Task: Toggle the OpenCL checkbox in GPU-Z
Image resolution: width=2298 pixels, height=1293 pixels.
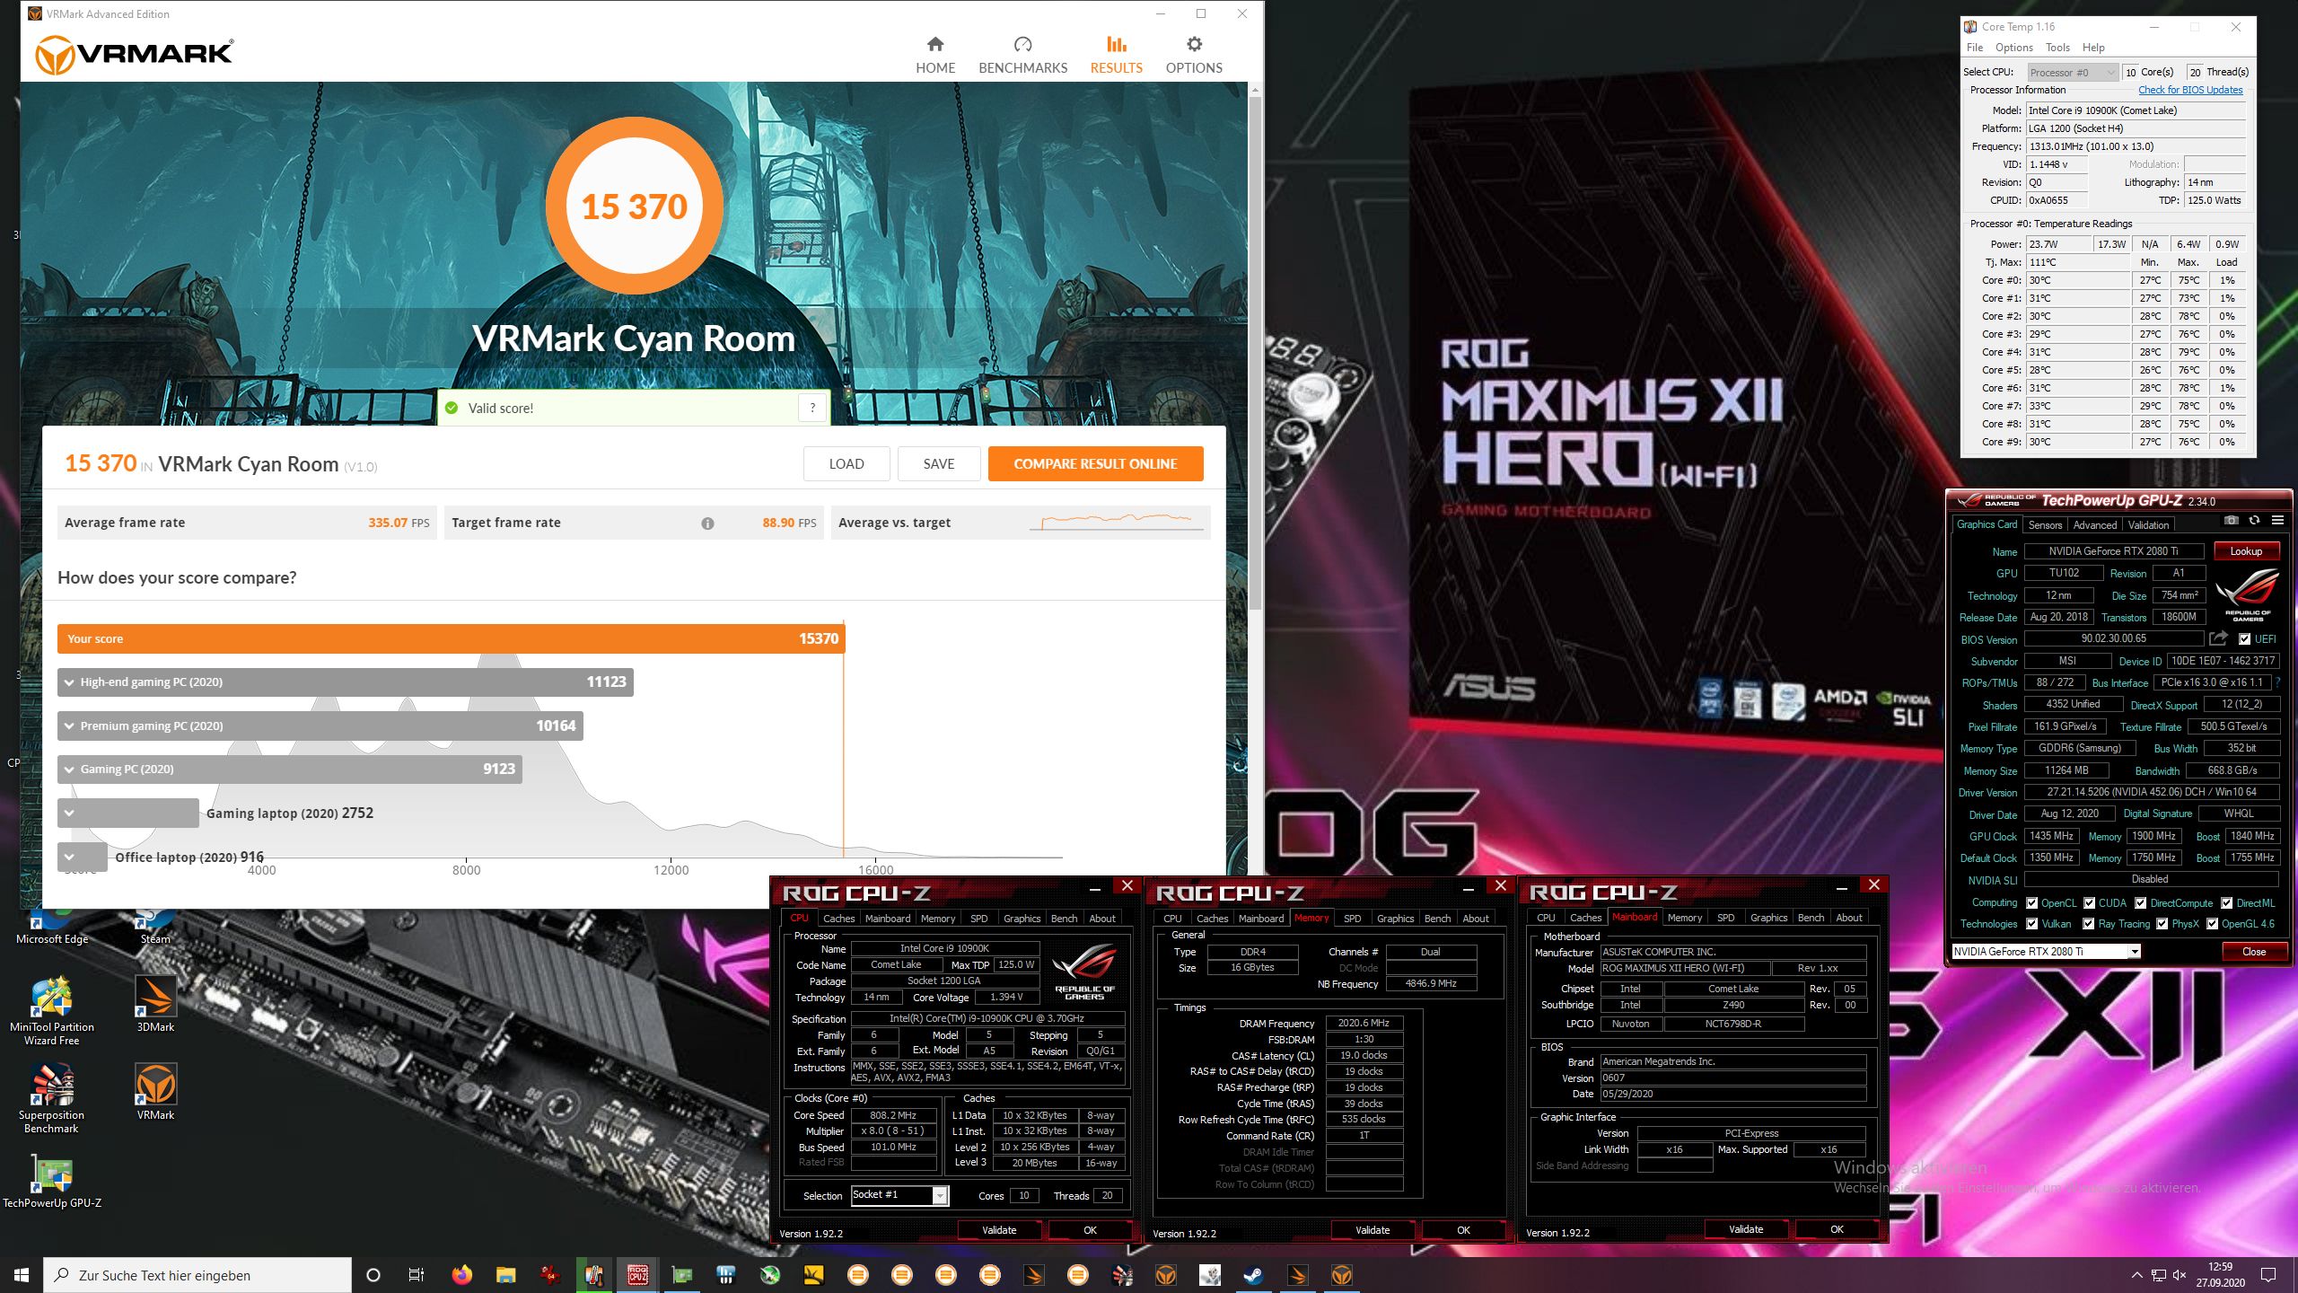Action: click(x=2032, y=903)
